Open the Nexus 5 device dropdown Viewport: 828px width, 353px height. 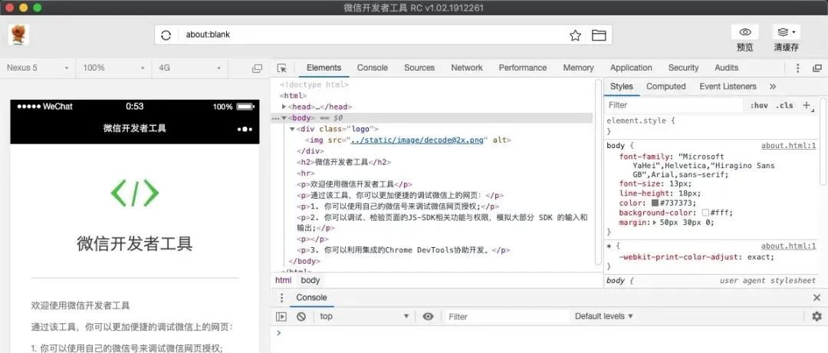click(38, 68)
